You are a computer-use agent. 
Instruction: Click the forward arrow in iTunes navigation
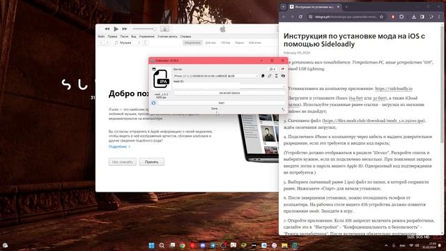click(107, 43)
